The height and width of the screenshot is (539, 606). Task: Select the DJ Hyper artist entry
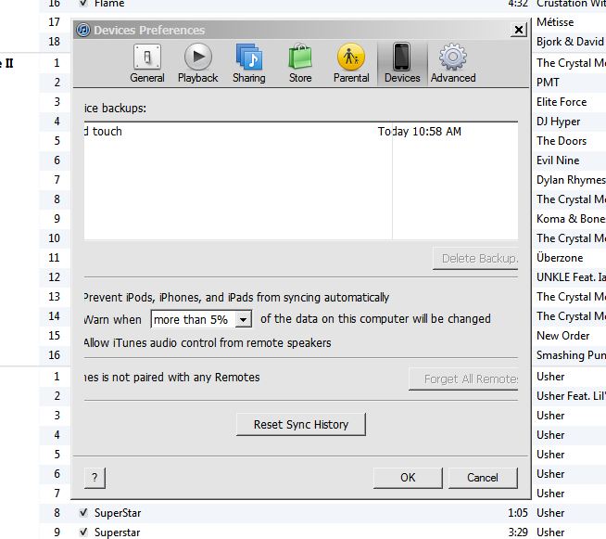click(559, 122)
